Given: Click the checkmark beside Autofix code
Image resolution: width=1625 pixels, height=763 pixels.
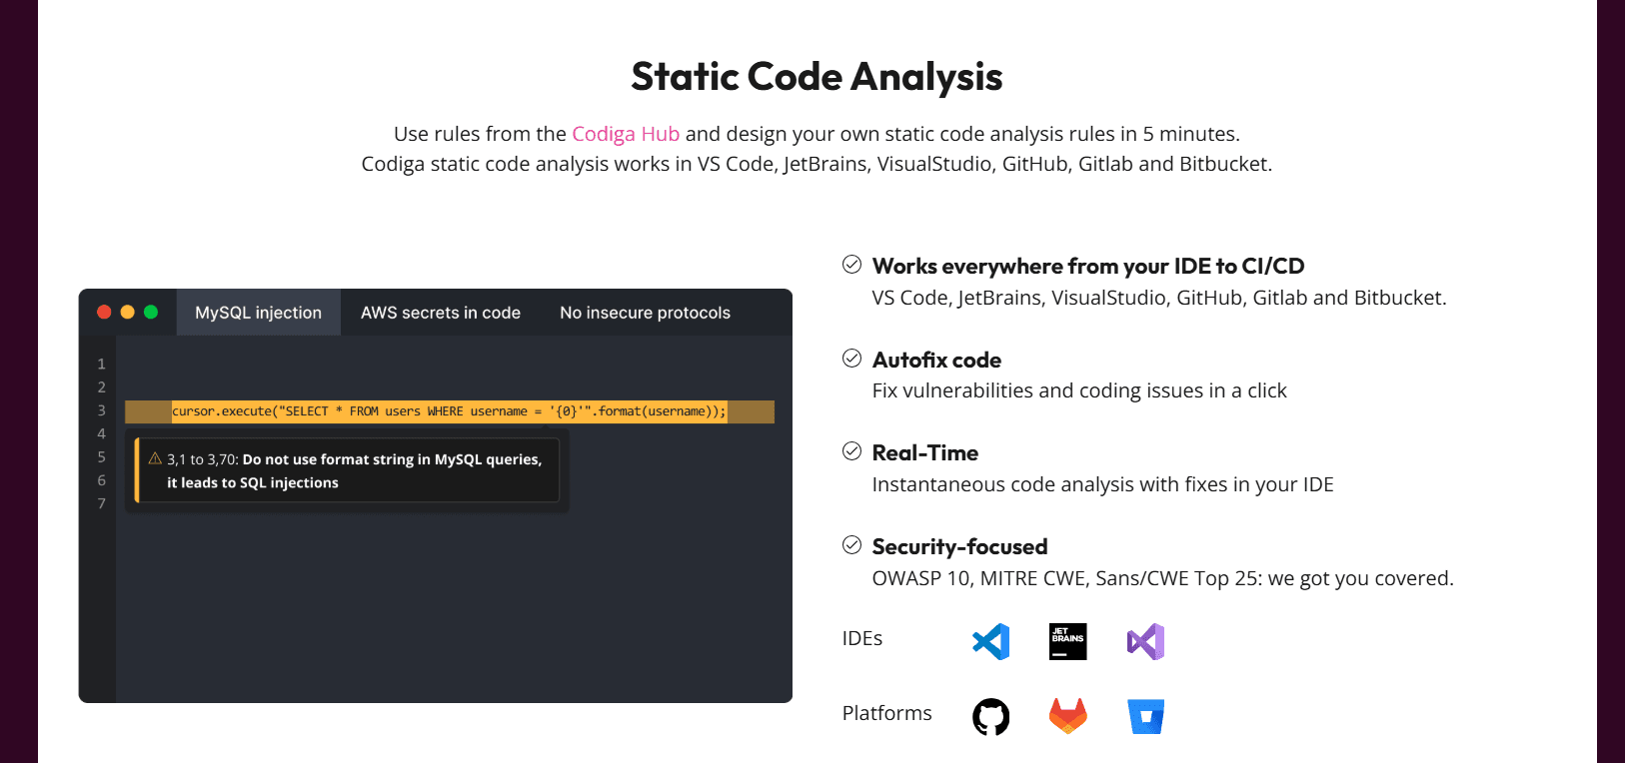Looking at the screenshot, I should 851,359.
